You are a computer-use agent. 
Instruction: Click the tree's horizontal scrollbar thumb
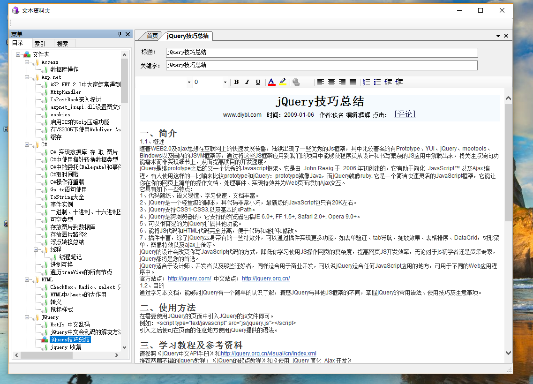46,355
